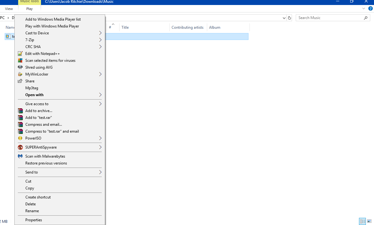Select the media file icon in file list
Image resolution: width=374 pixels, height=225 pixels.
click(8, 37)
